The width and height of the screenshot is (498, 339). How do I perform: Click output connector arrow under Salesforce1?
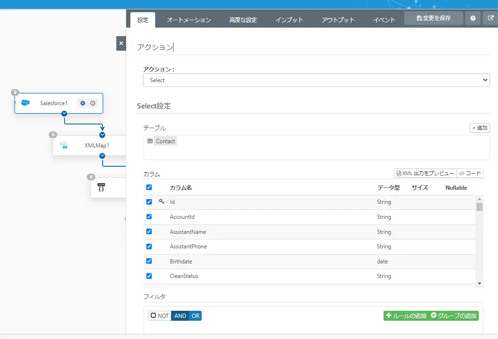64,114
